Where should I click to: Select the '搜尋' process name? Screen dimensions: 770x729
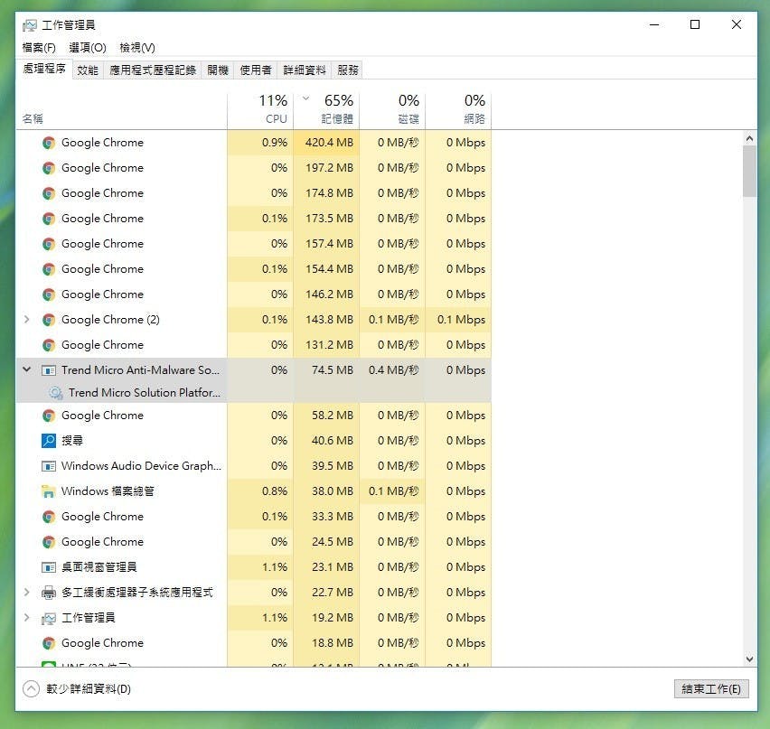[x=71, y=441]
